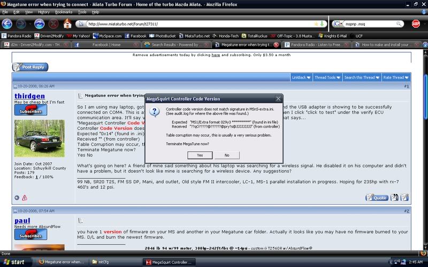The width and height of the screenshot is (428, 267).
Task: Open the File menu
Action: tap(5, 12)
